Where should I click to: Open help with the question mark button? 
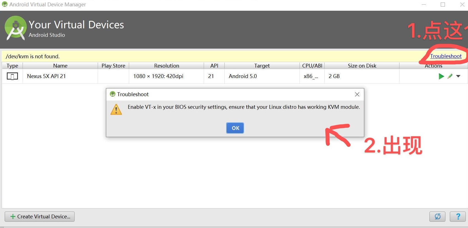tap(458, 216)
